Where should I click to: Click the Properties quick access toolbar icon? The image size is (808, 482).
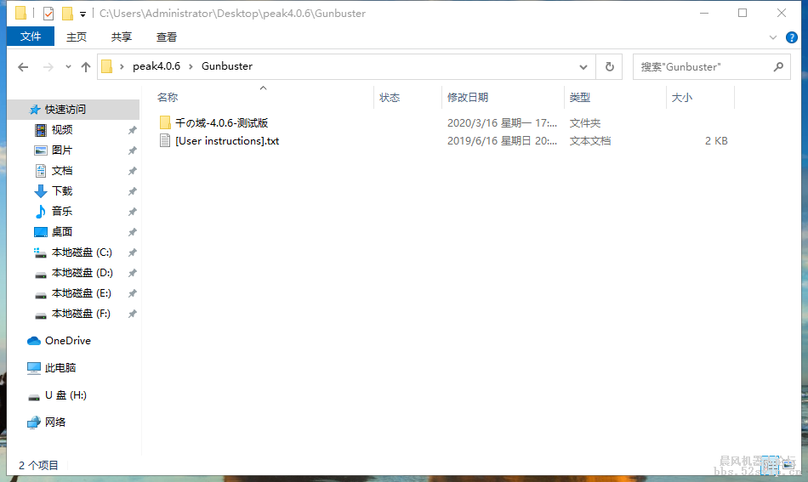tap(48, 14)
